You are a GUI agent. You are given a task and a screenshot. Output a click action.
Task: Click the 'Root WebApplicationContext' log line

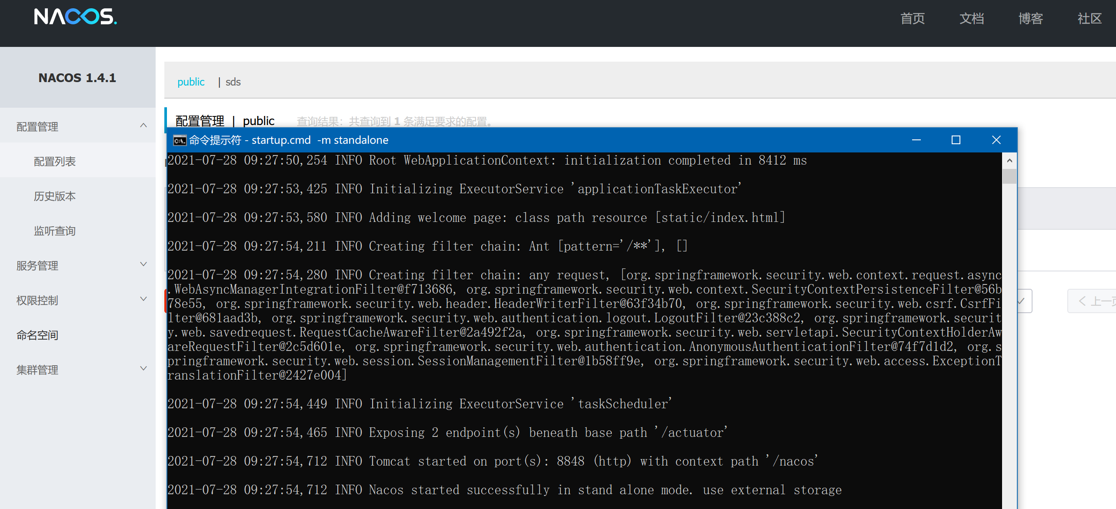tap(487, 160)
